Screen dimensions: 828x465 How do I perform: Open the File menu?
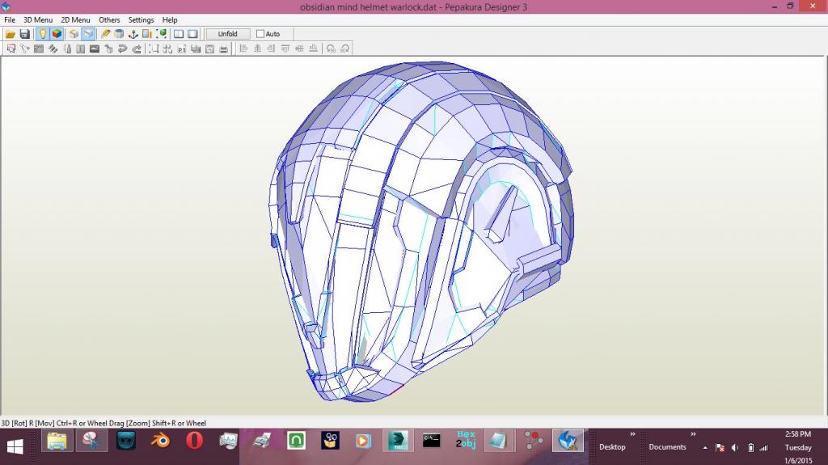[x=10, y=19]
